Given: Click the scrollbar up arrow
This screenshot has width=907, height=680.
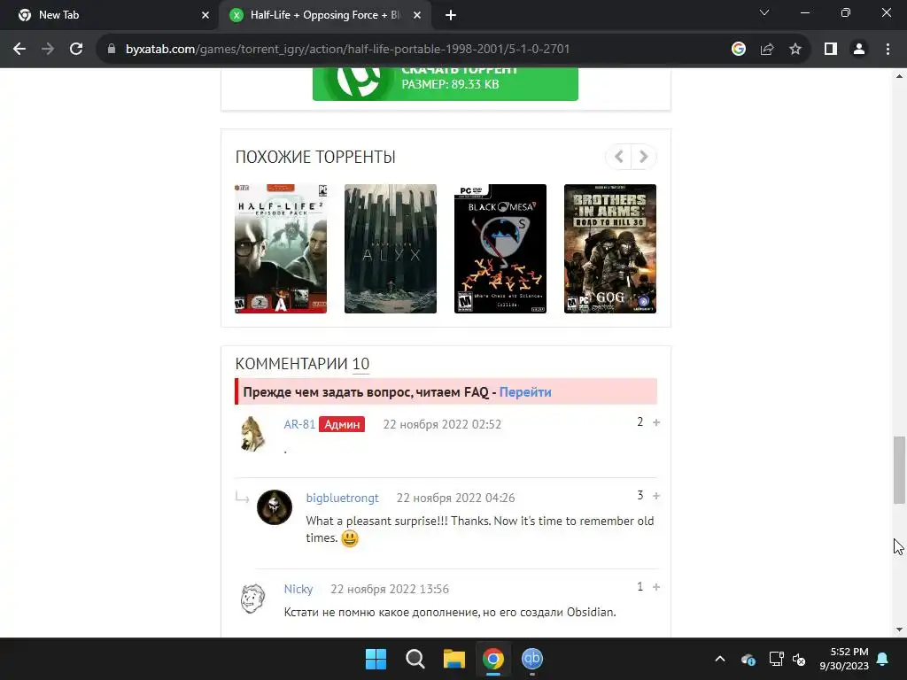Looking at the screenshot, I should coord(899,76).
